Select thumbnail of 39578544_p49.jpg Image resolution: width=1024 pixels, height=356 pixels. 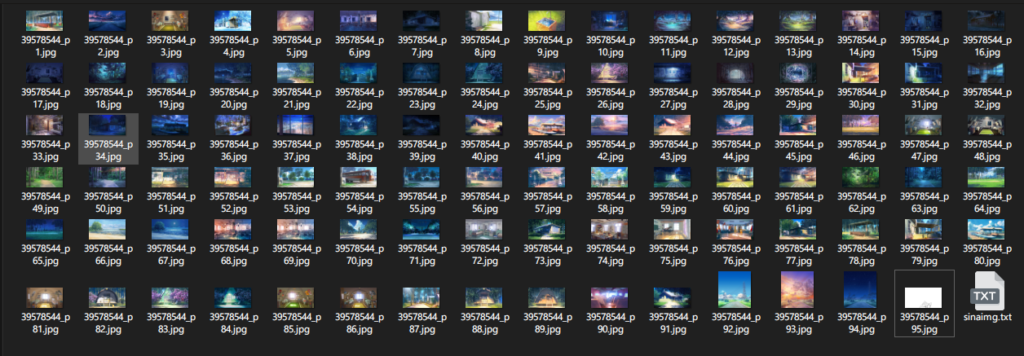pos(45,178)
